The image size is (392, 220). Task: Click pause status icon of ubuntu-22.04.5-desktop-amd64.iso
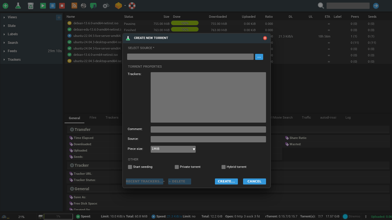click(69, 61)
